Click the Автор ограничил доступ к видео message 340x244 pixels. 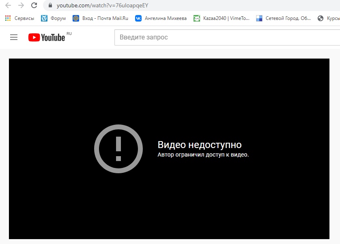point(203,155)
